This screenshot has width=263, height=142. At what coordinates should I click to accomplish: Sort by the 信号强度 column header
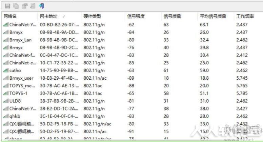pyautogui.click(x=136, y=16)
